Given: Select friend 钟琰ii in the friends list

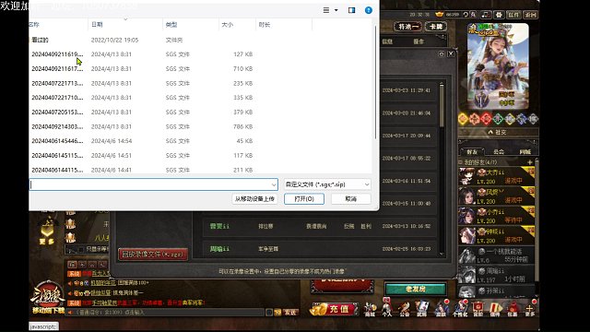Looking at the screenshot, I should click(x=496, y=236).
